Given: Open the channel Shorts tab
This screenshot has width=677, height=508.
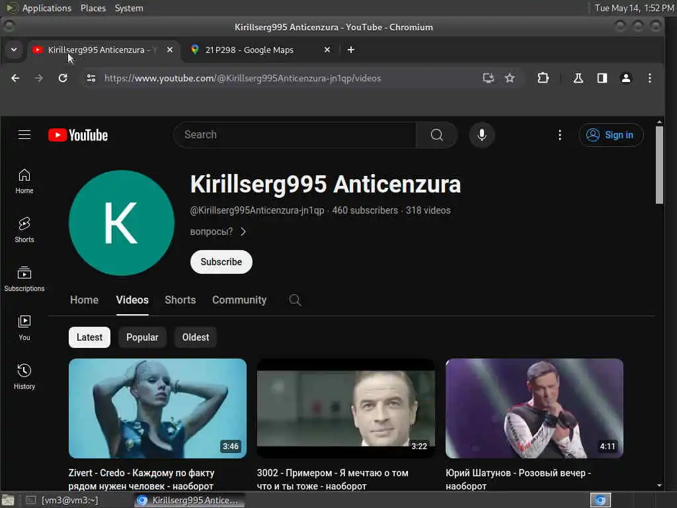Looking at the screenshot, I should click(x=180, y=300).
